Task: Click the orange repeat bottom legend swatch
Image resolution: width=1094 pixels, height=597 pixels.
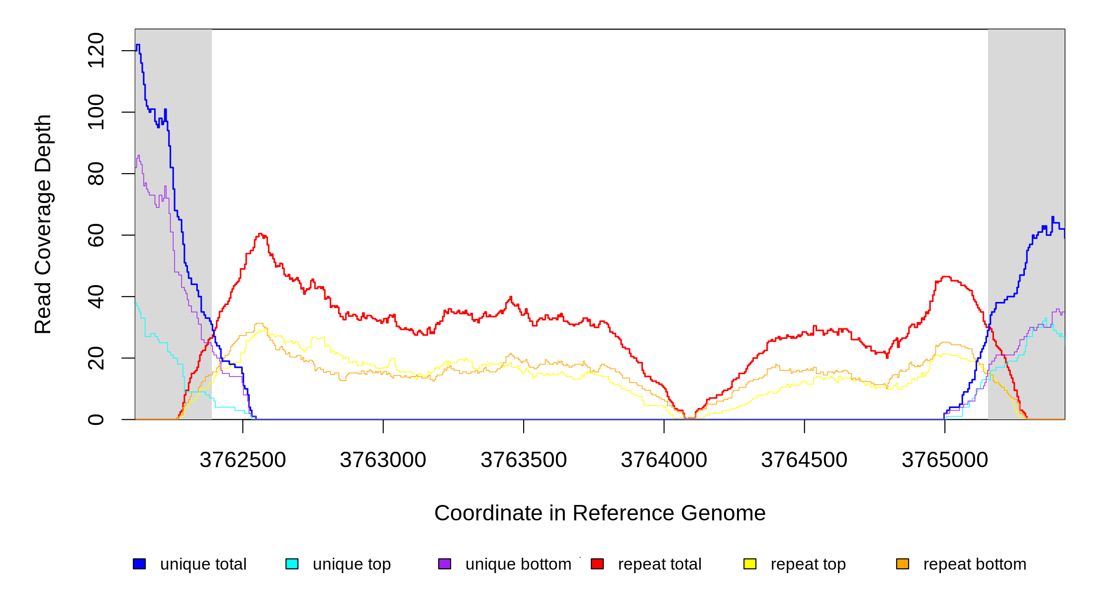Action: tap(903, 564)
